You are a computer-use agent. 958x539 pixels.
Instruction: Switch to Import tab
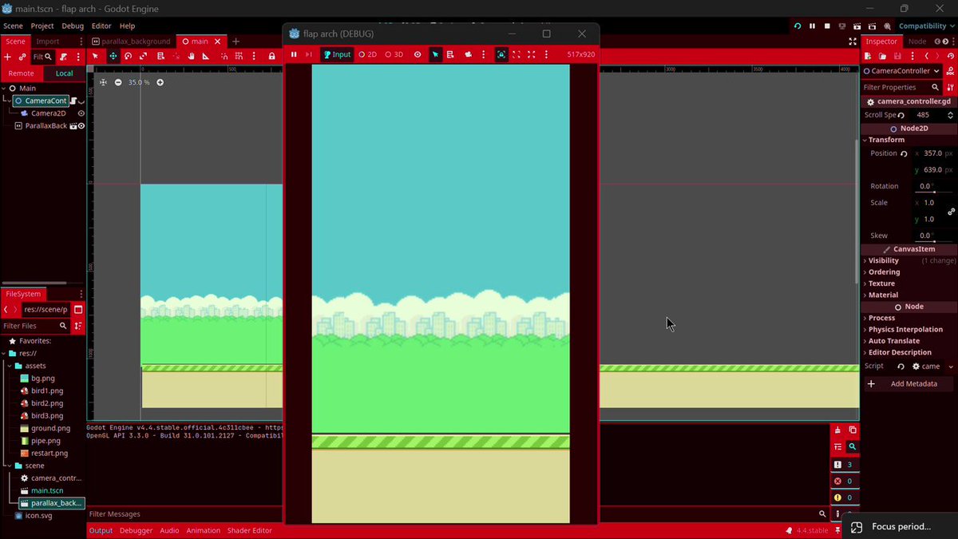(47, 42)
